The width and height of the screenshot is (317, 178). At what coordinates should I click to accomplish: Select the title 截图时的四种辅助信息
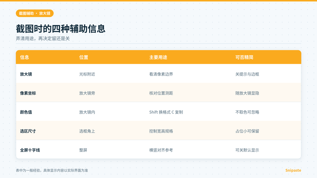(x=61, y=29)
